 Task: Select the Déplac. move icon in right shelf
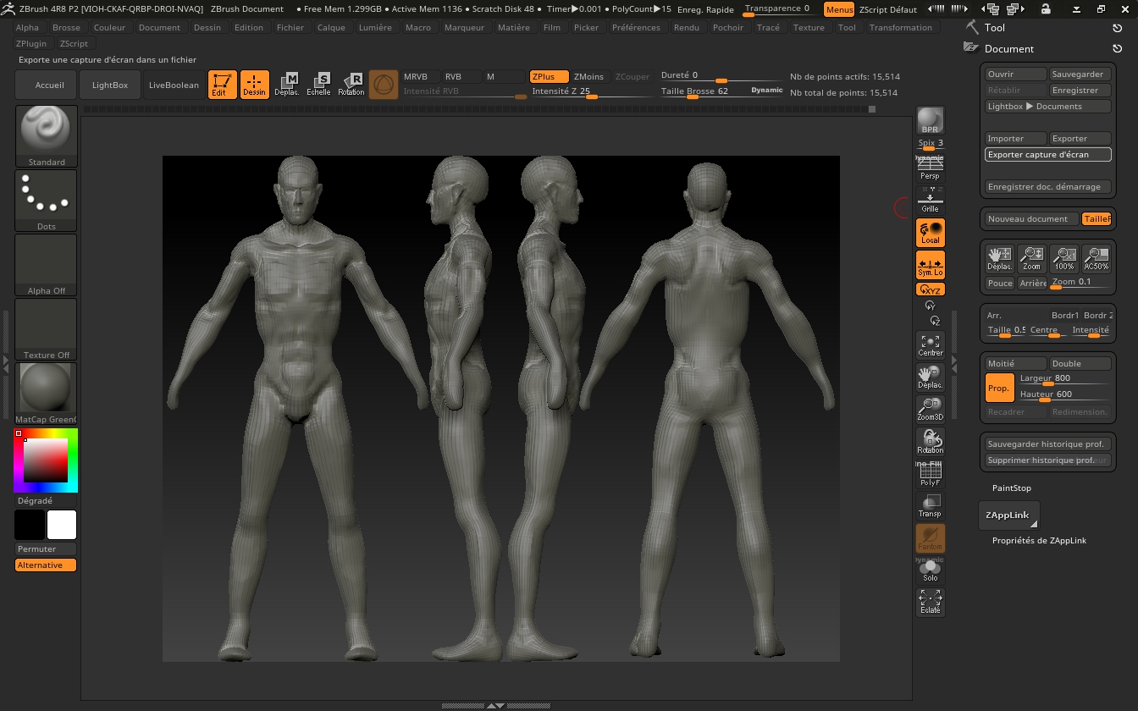pos(930,377)
